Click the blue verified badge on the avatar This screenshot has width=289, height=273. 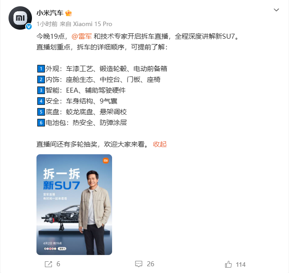click(x=28, y=27)
